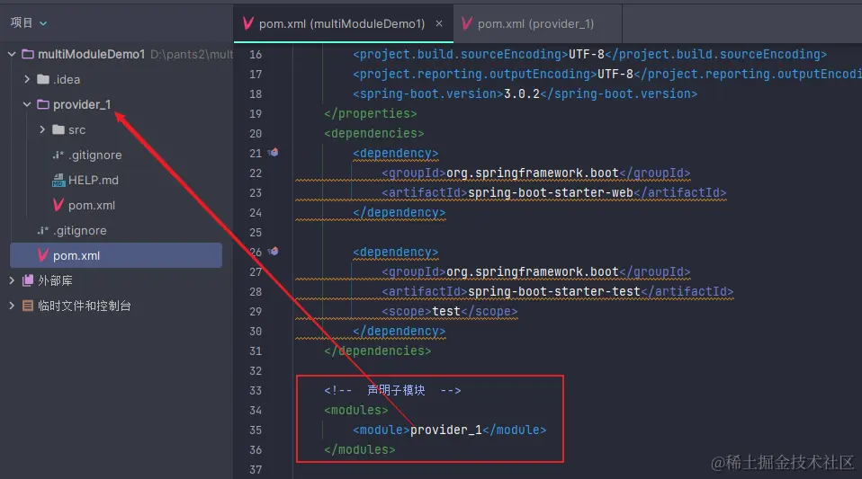Image resolution: width=862 pixels, height=479 pixels.
Task: Click the provider_1 module folder icon
Action: pos(43,104)
